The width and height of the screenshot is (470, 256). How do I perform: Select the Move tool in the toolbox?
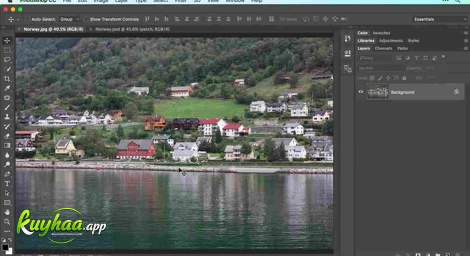pos(7,40)
